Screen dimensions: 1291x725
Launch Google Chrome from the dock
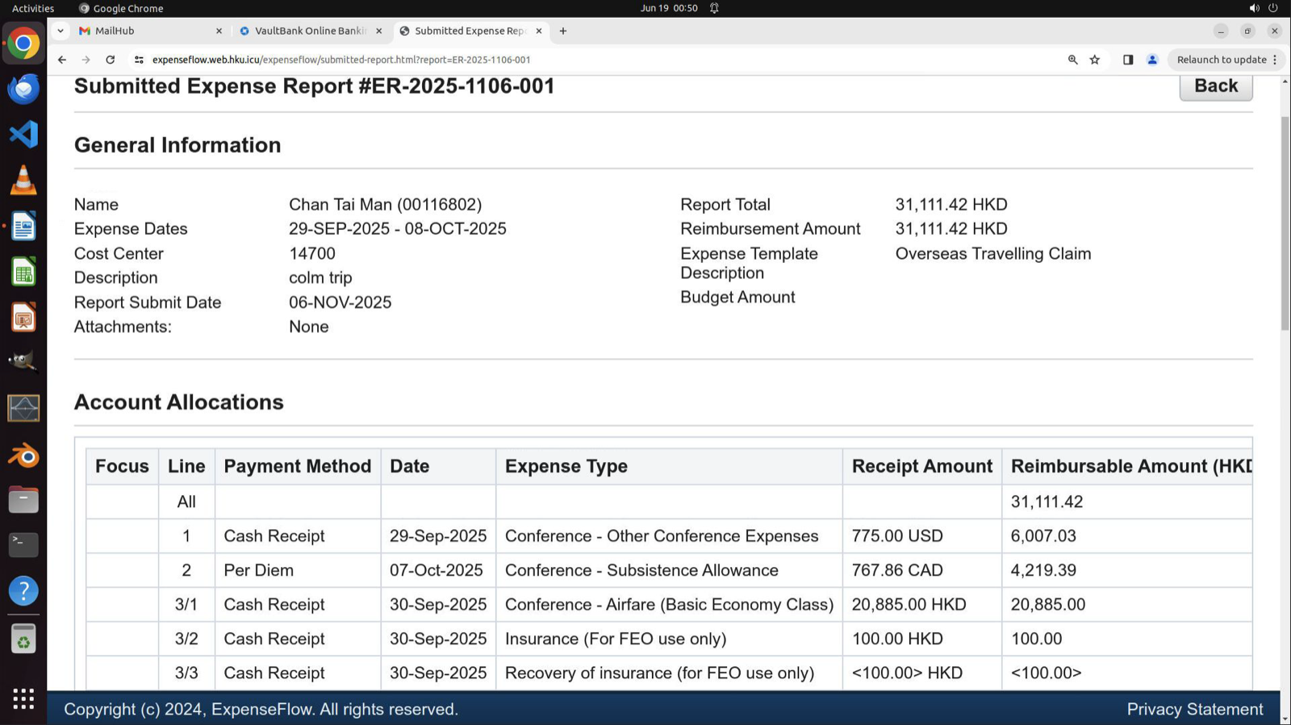[23, 44]
